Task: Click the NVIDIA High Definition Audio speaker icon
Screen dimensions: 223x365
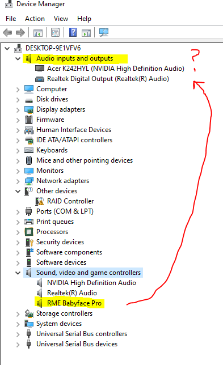Action: coord(40,283)
